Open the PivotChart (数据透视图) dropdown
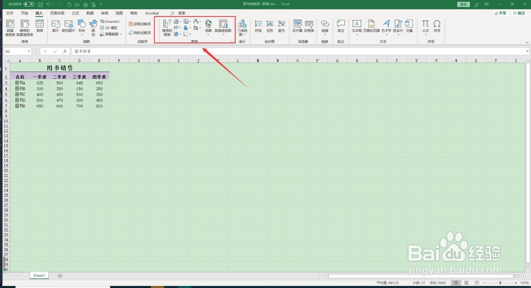The height and width of the screenshot is (288, 531). point(223,28)
